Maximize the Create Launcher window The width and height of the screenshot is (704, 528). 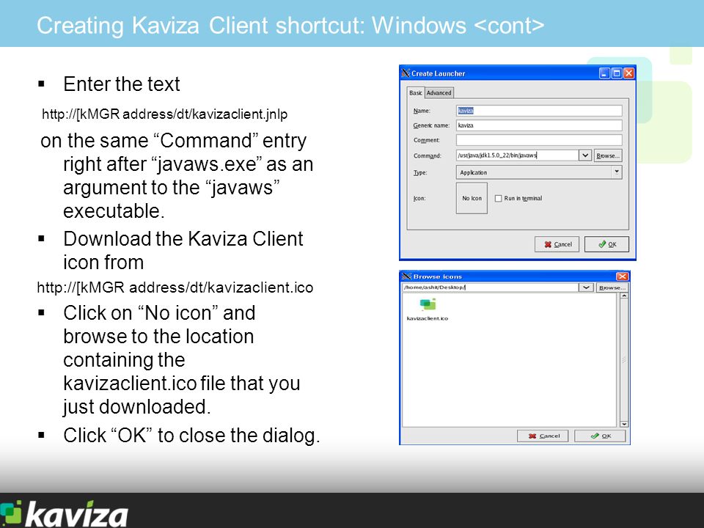tap(617, 73)
